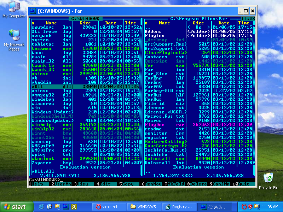Select the UnInstall lst file
The height and width of the screenshot is (212, 283).
coord(198,163)
